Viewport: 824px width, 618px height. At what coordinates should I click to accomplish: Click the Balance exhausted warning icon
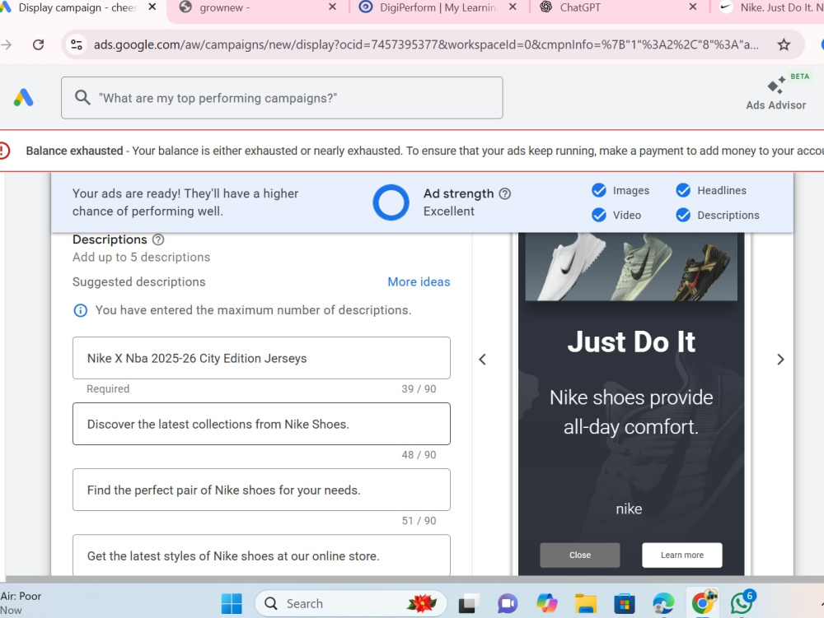pyautogui.click(x=3, y=151)
